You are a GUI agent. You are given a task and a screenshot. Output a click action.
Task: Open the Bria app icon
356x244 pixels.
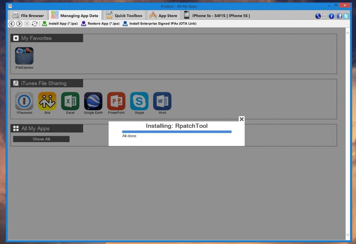pos(47,101)
